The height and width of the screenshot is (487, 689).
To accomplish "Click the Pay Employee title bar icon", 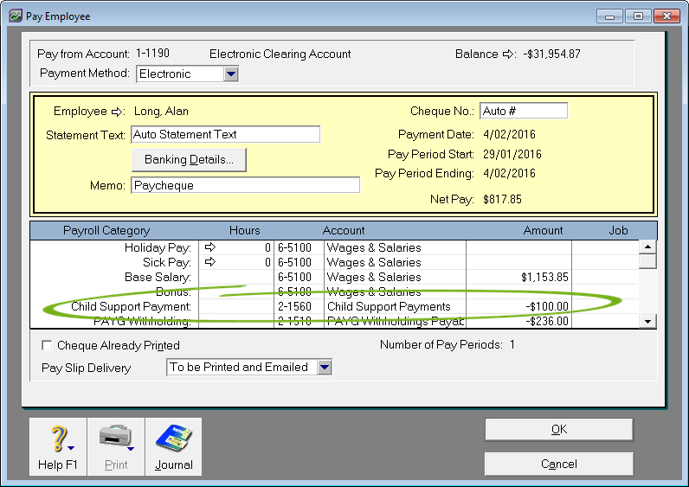I will 15,16.
